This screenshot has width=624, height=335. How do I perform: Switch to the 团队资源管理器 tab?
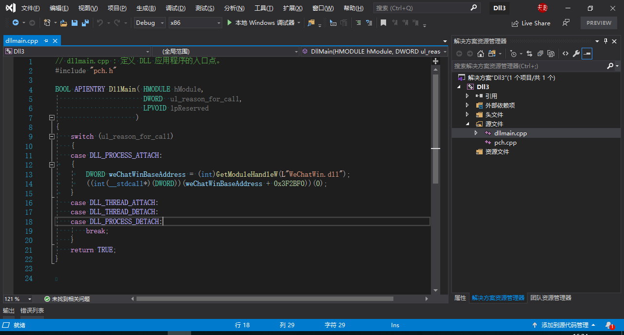[x=550, y=298]
